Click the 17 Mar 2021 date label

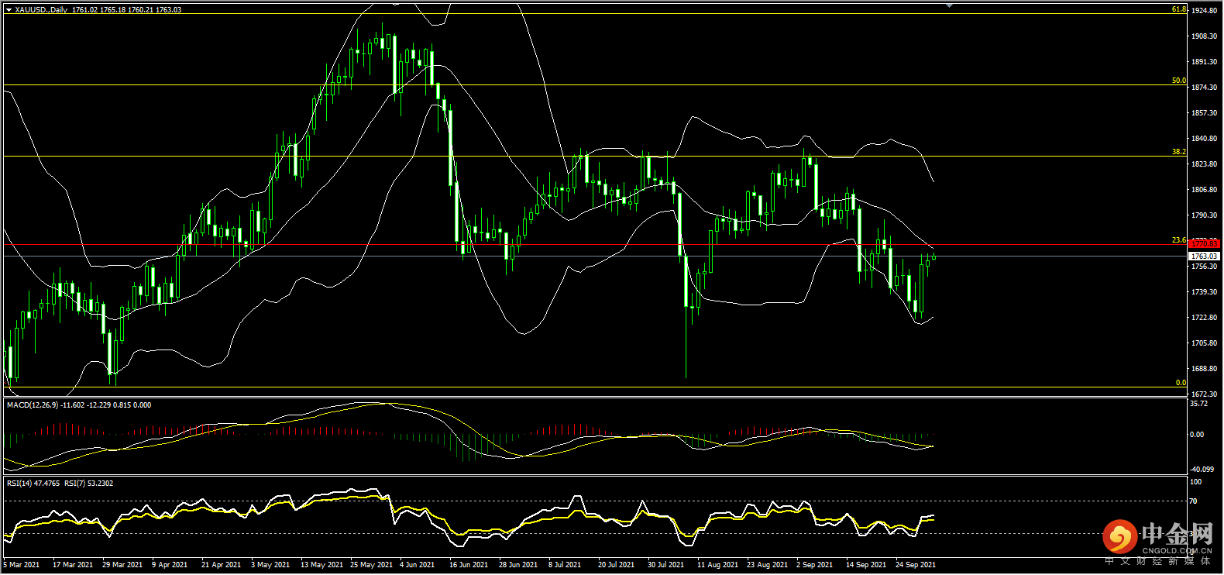coord(73,565)
